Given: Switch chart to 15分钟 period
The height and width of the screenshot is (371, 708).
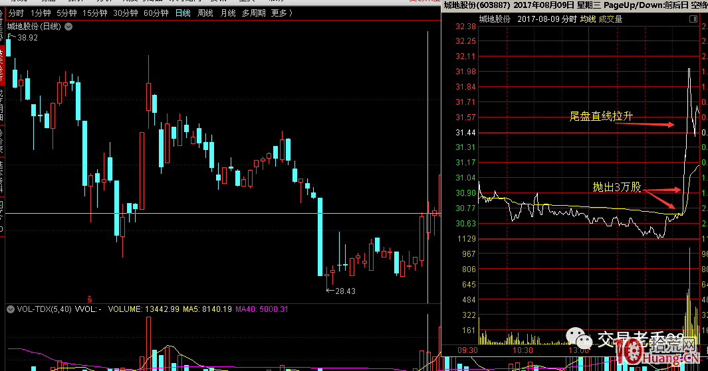Looking at the screenshot, I should [95, 13].
